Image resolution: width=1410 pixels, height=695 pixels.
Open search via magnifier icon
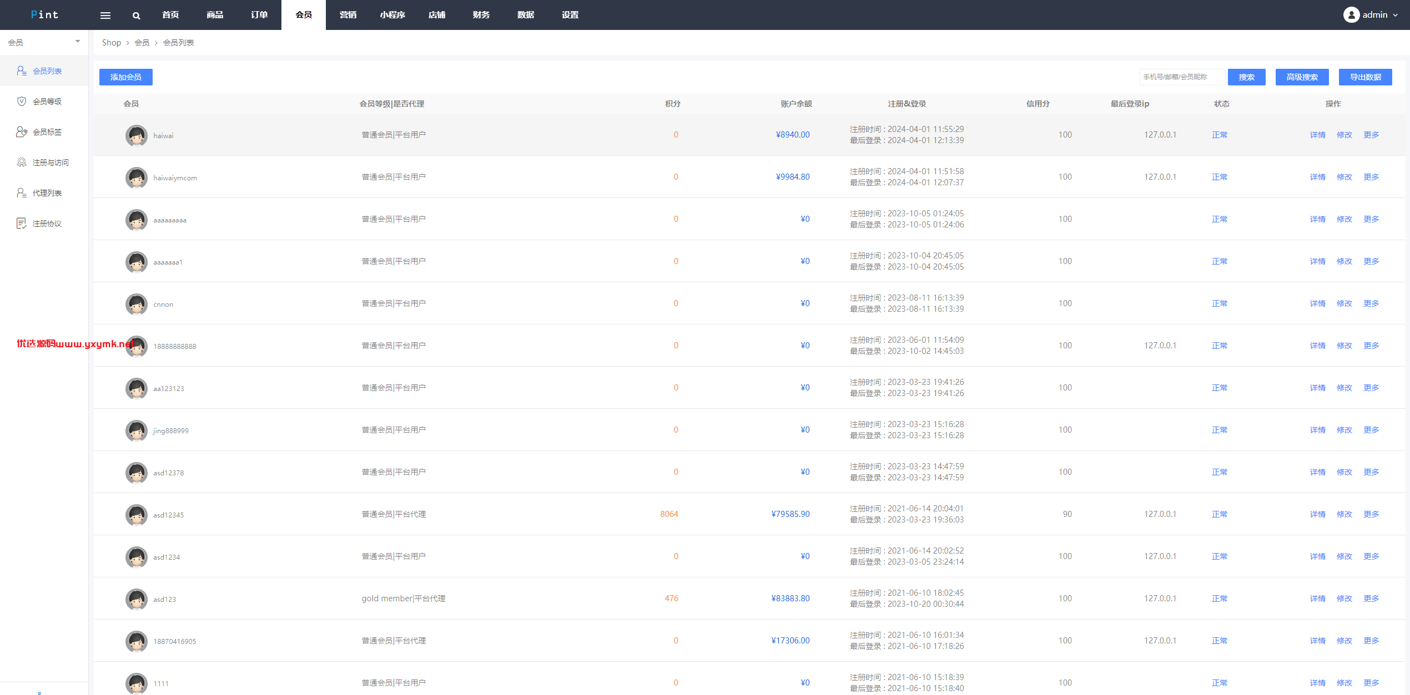pyautogui.click(x=137, y=16)
